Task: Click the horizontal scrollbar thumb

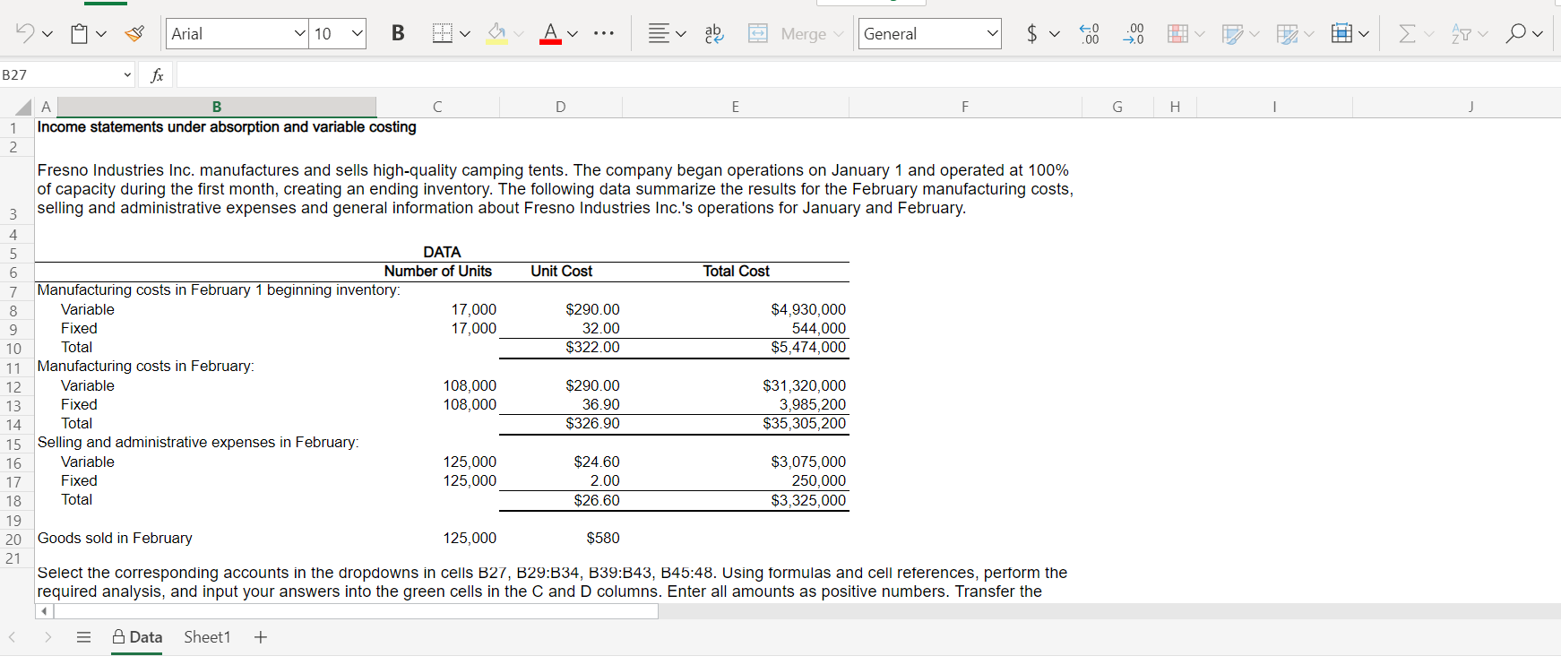Action: [x=356, y=611]
